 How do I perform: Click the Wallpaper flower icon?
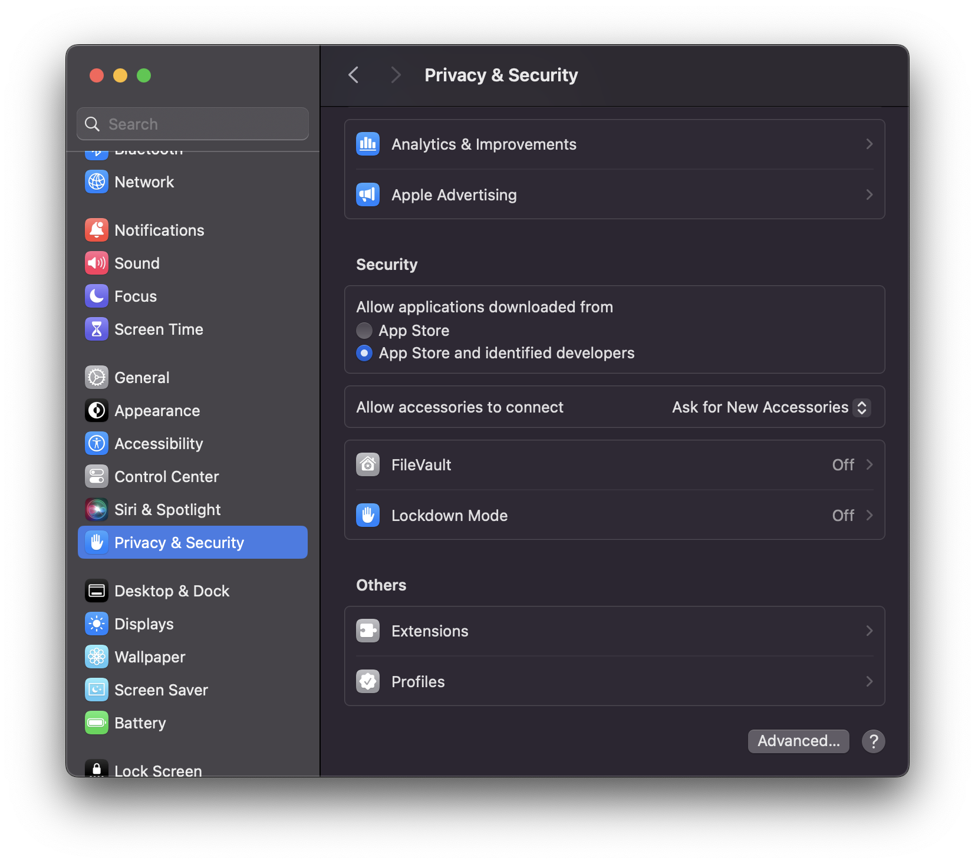tap(97, 657)
